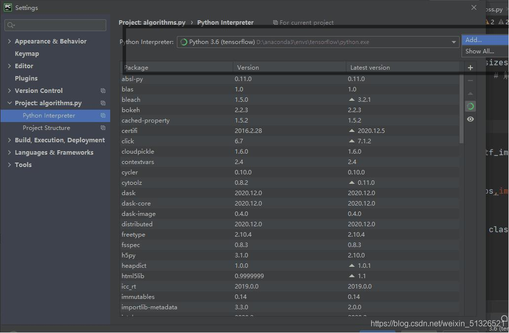Click the green conda loading spinner icon
This screenshot has width=509, height=333.
point(470,106)
